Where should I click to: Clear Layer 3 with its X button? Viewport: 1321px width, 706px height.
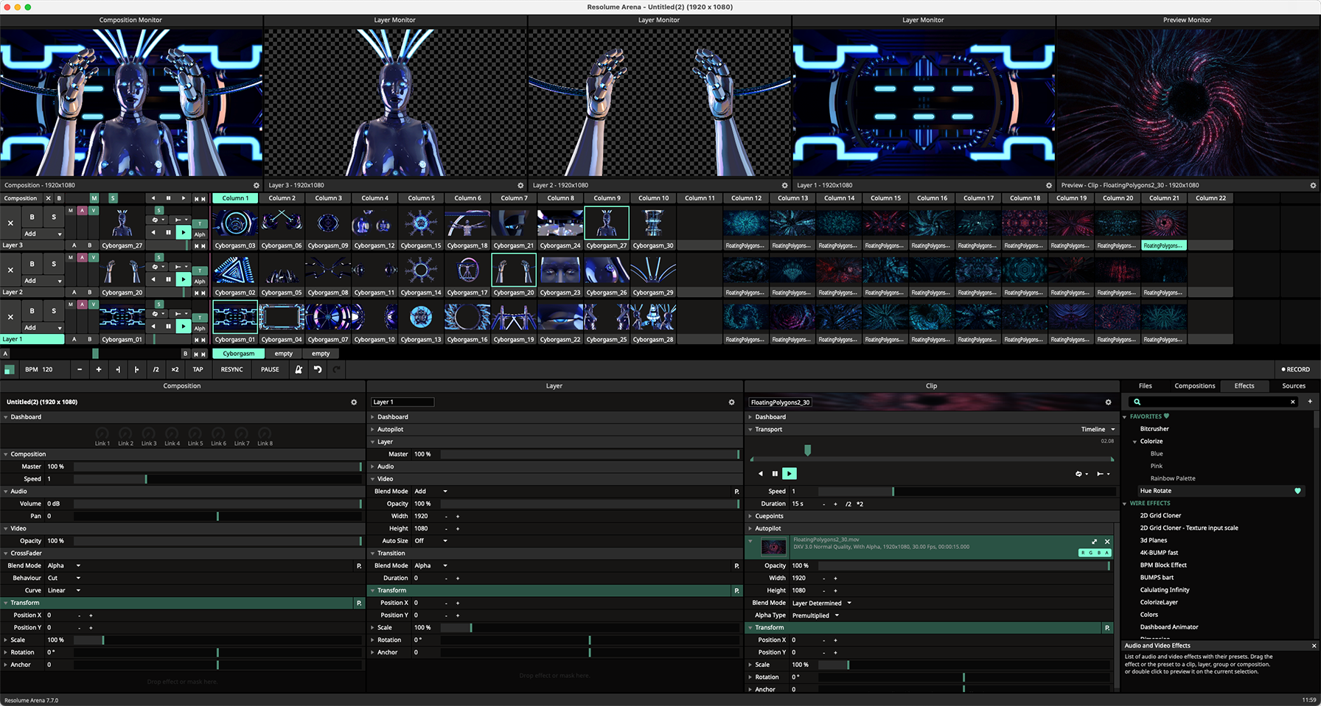coord(10,223)
